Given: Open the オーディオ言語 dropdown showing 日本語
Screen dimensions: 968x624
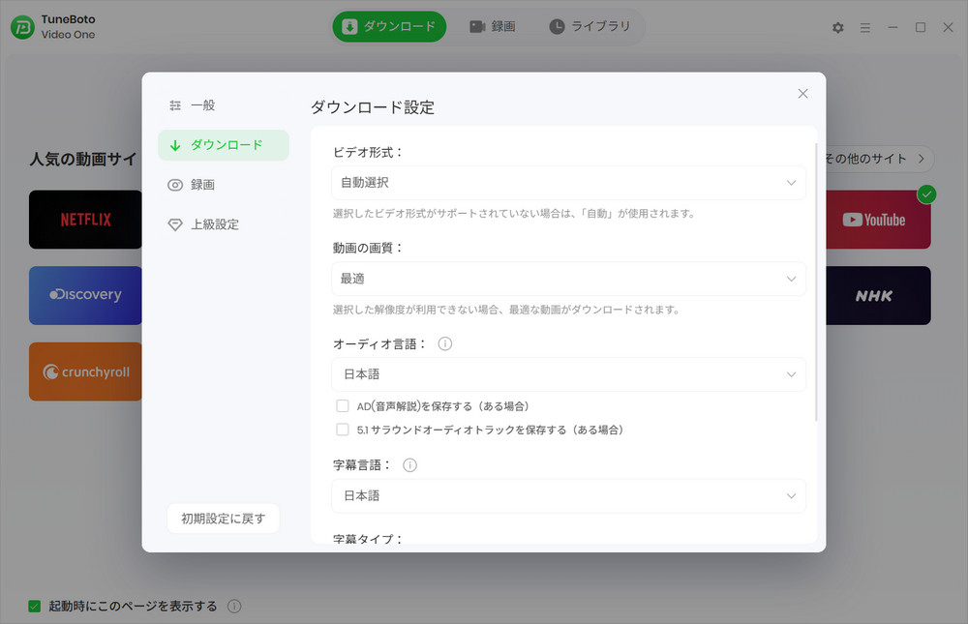Looking at the screenshot, I should 568,374.
